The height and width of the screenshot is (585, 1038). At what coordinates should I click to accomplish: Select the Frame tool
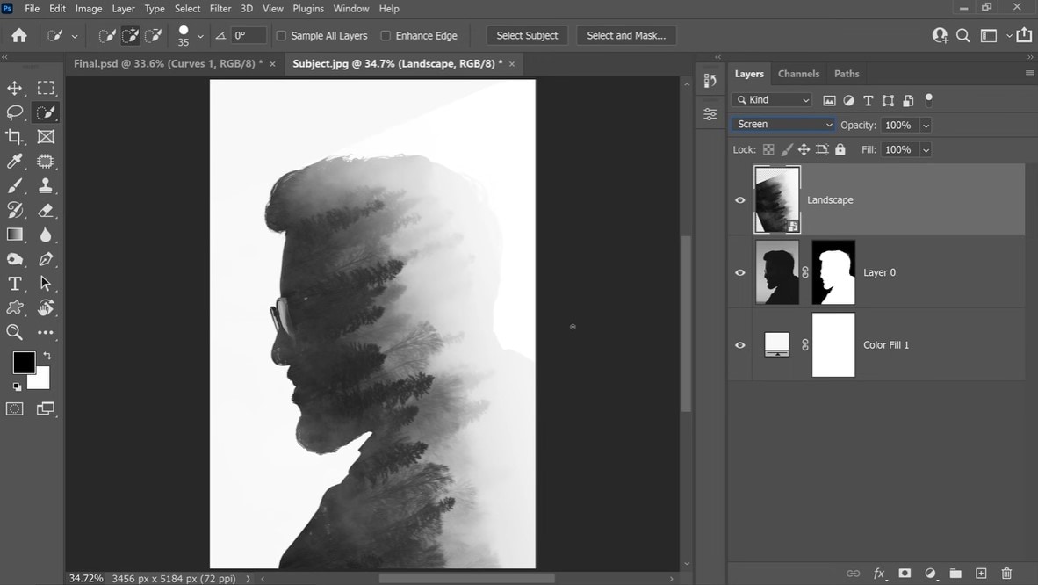point(46,137)
